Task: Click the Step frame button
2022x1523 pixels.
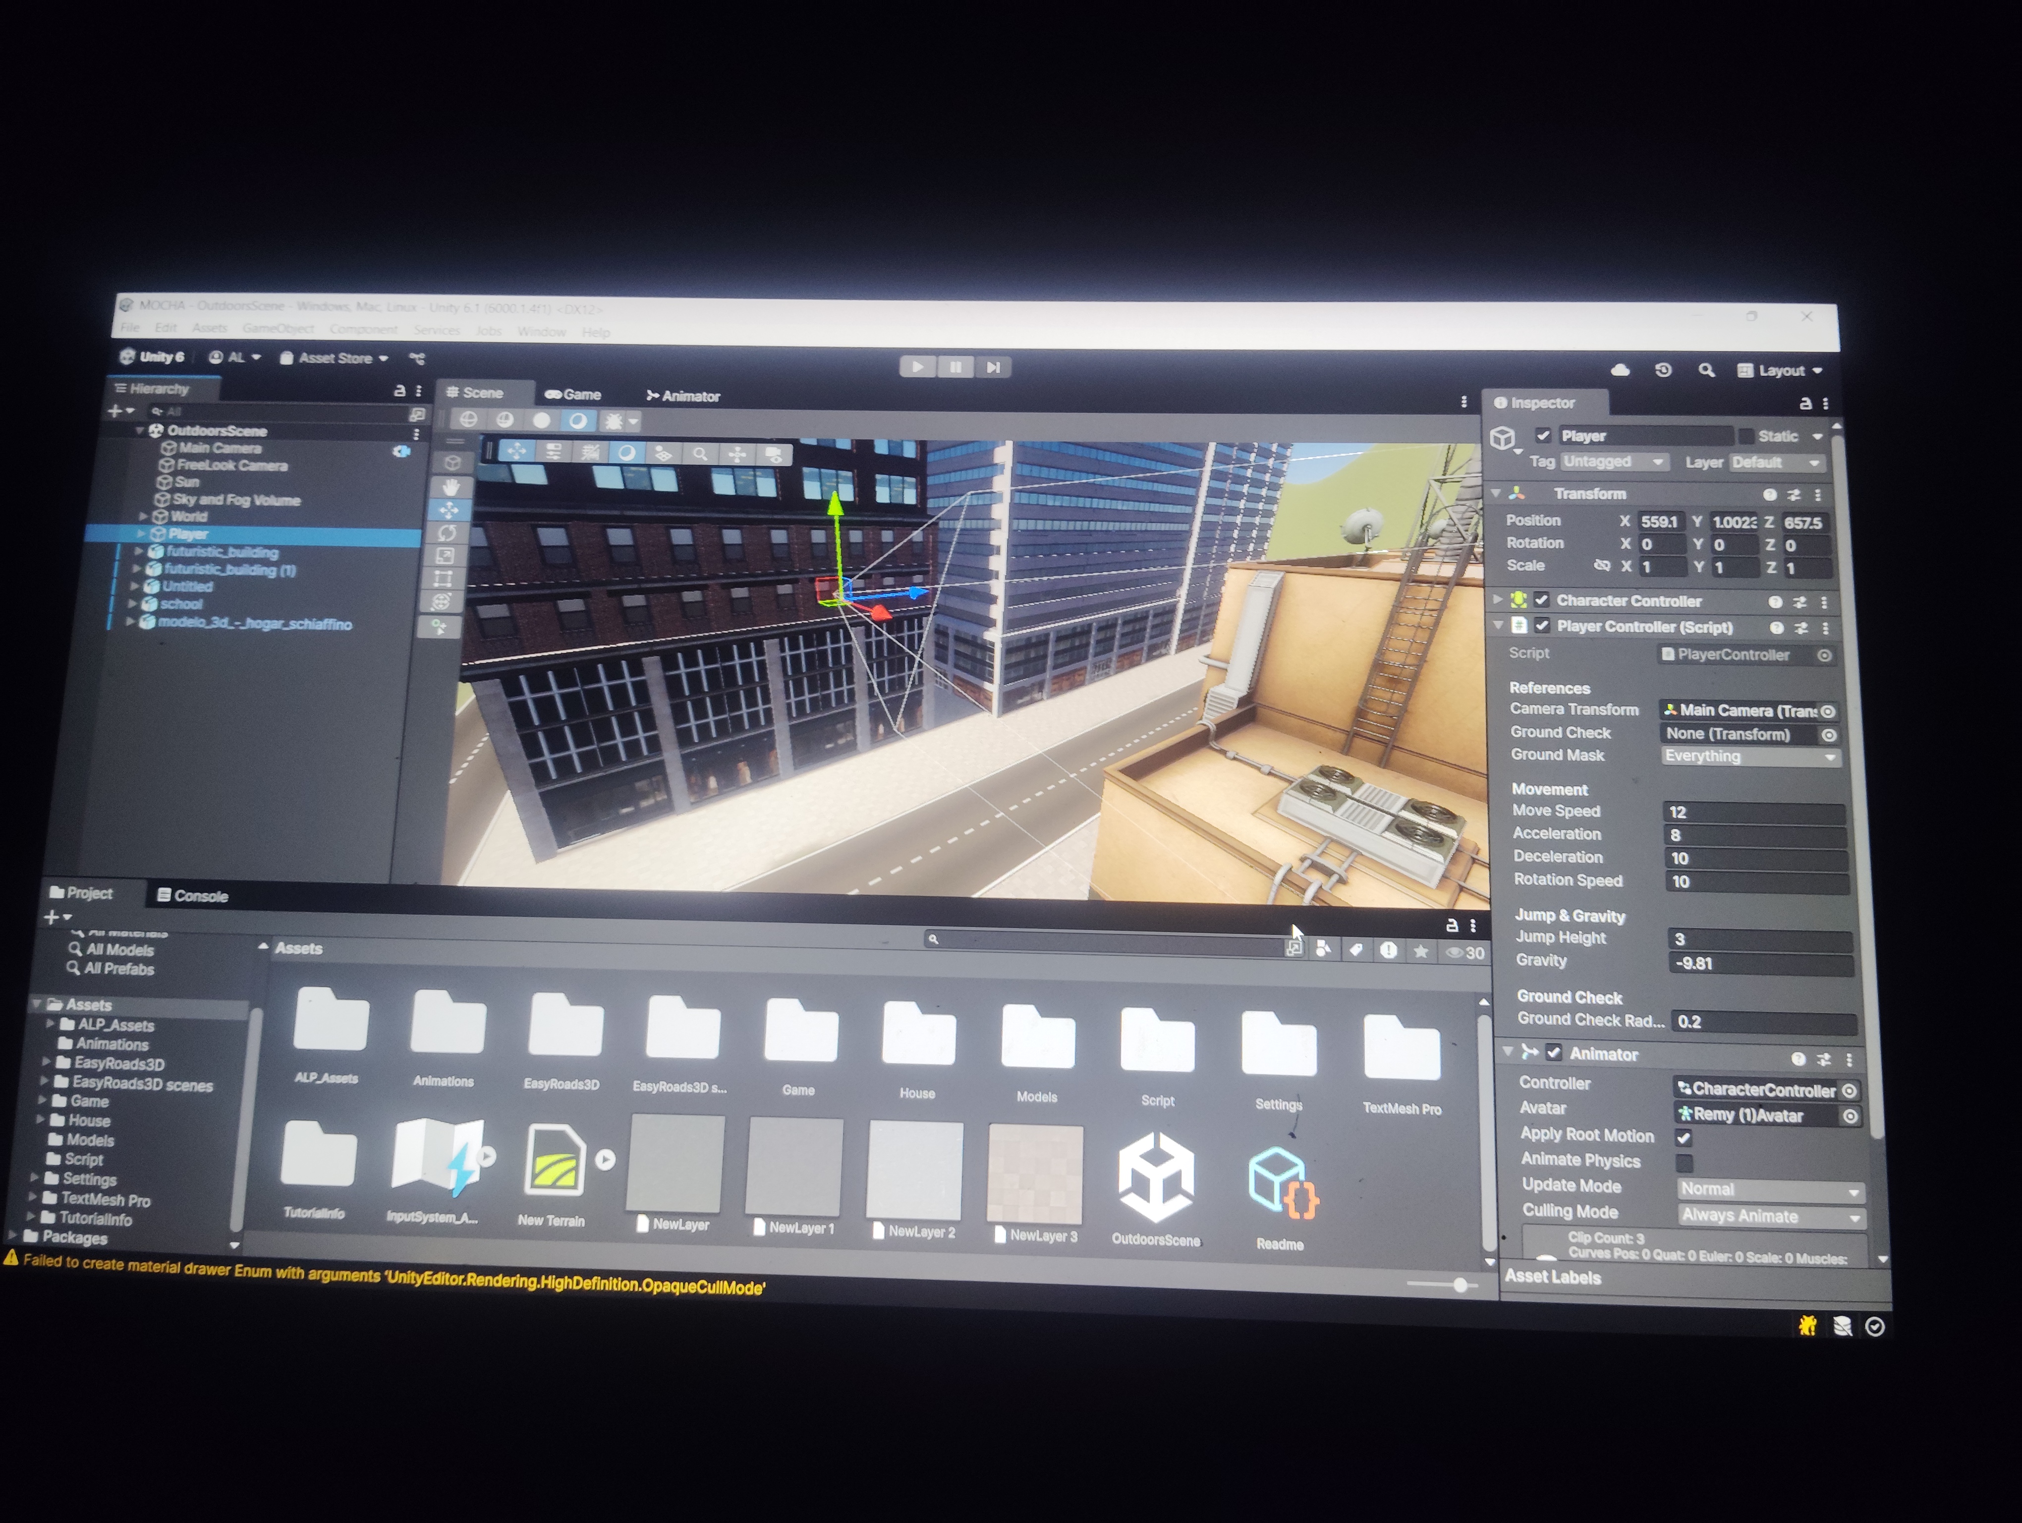Action: click(x=993, y=366)
